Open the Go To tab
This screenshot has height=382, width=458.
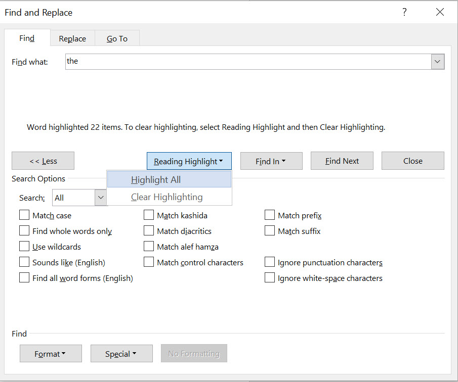pos(117,38)
